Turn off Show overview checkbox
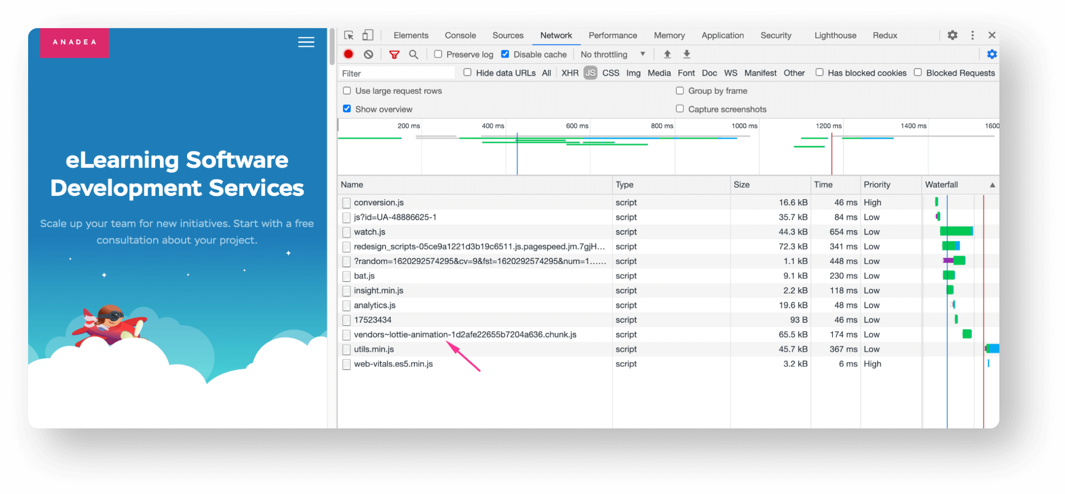Viewport: 1065px width, 494px height. click(x=347, y=109)
